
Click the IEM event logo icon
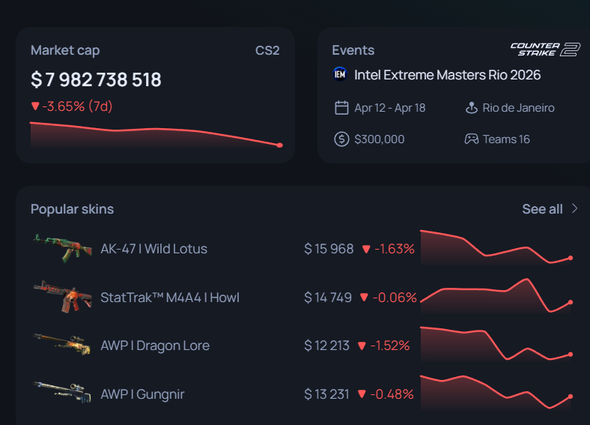(x=340, y=74)
